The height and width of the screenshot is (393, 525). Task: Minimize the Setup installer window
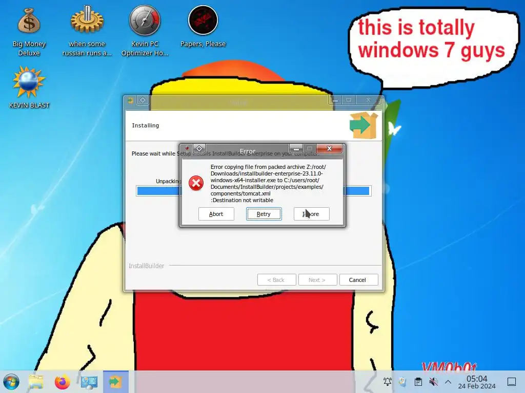[335, 100]
